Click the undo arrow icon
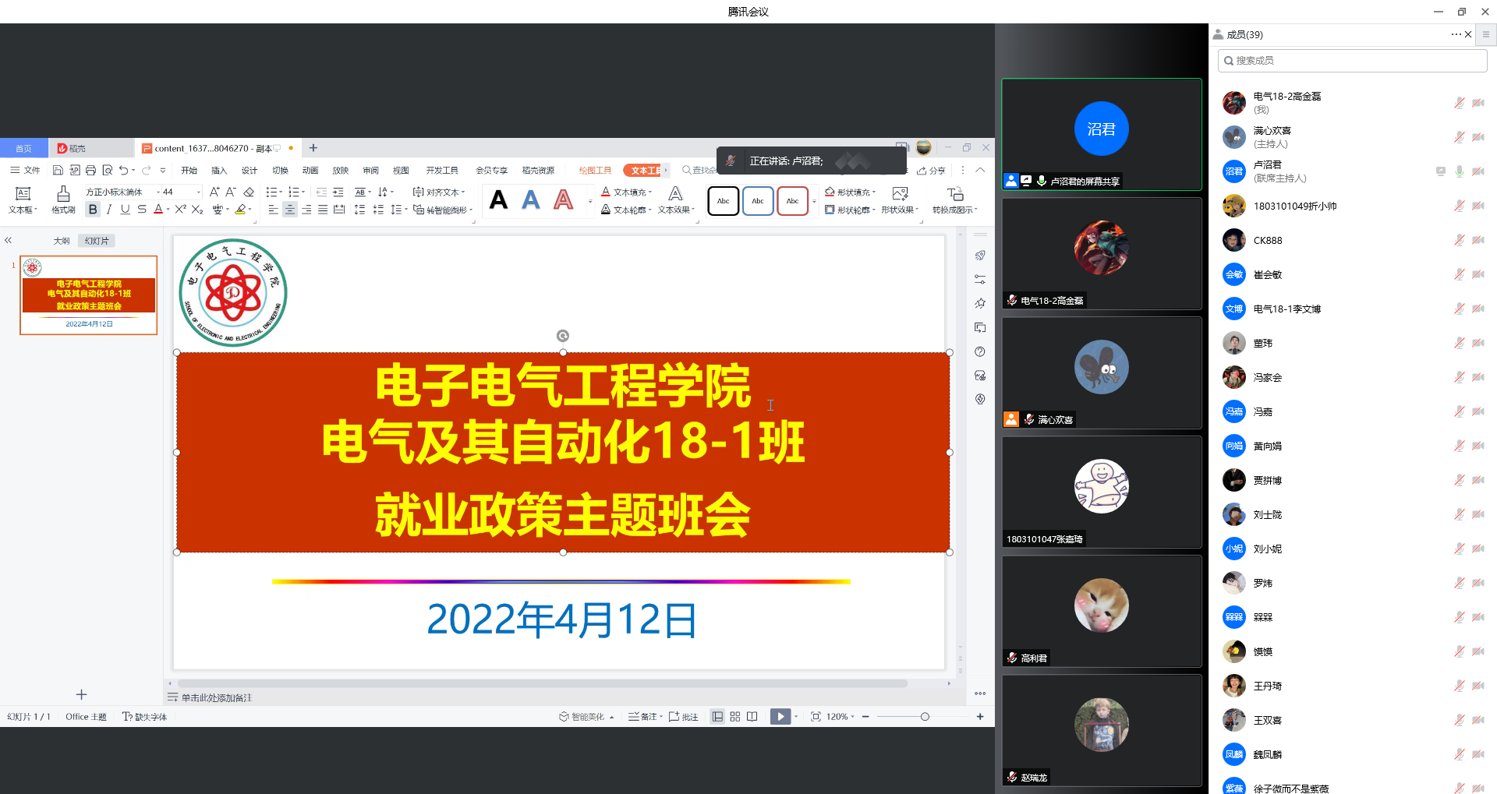This screenshot has width=1497, height=794. 123,171
